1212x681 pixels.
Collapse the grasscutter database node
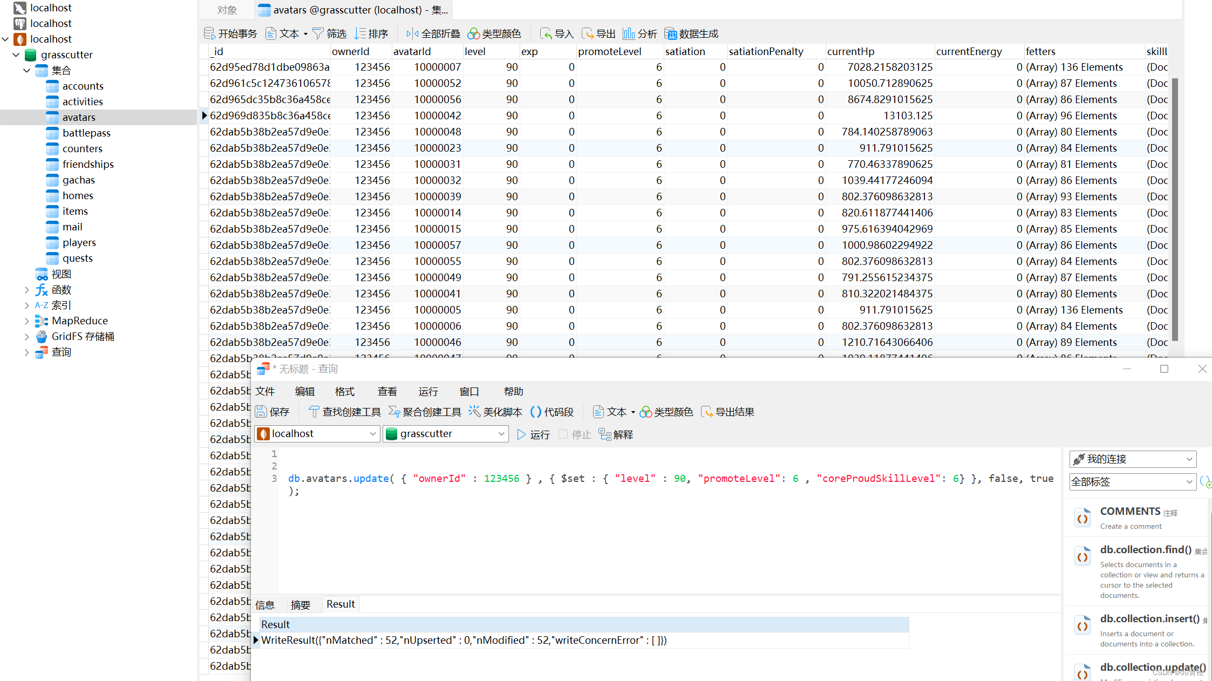(16, 55)
